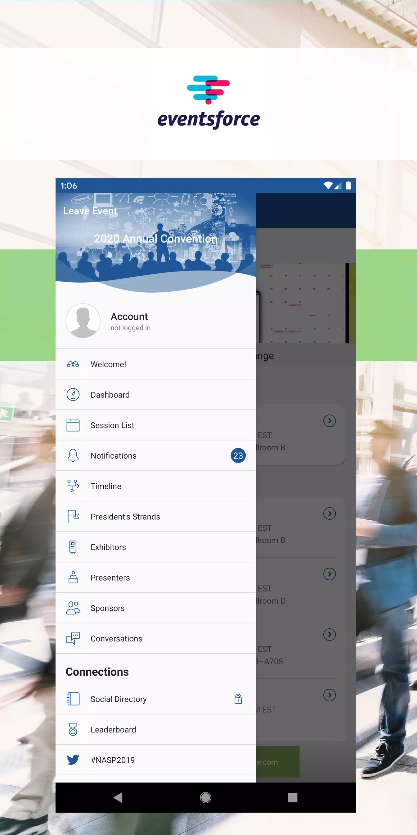
Task: Tap the Notifications bell icon
Action: click(x=73, y=455)
